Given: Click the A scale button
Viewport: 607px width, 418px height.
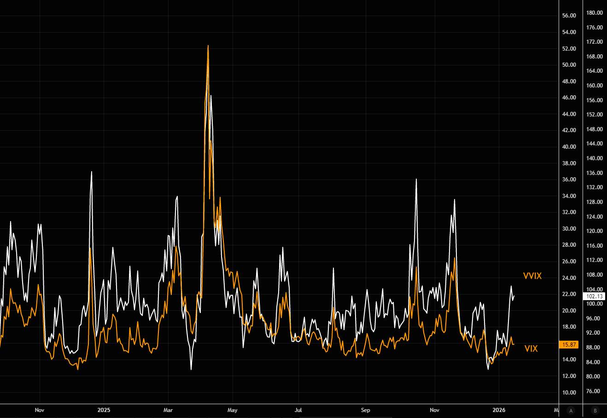Looking at the screenshot, I should tap(571, 411).
